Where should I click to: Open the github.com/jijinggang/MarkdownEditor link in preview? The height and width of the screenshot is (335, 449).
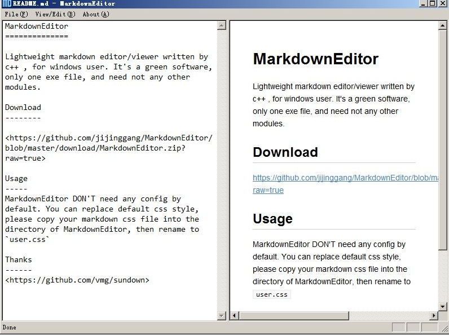click(x=345, y=178)
